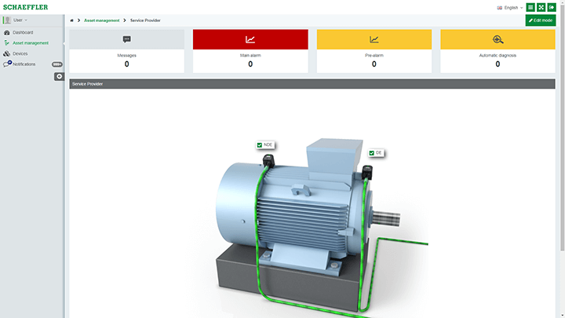Image resolution: width=565 pixels, height=318 pixels.
Task: Click the Schaeffler logo
Action: (25, 7)
